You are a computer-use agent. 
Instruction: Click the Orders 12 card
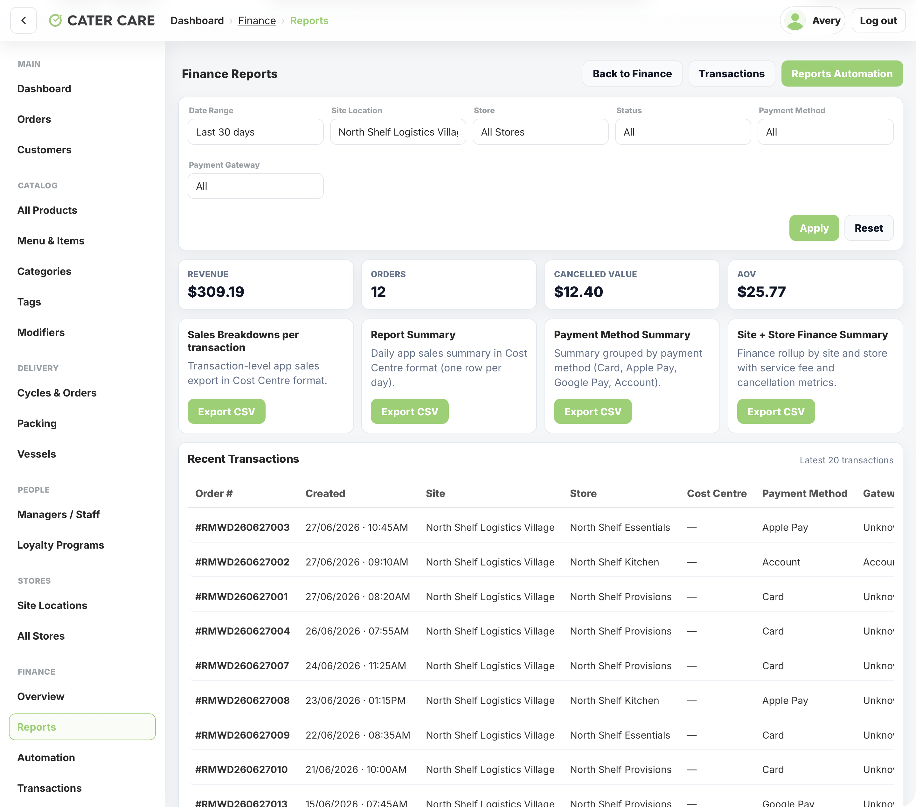click(x=448, y=284)
